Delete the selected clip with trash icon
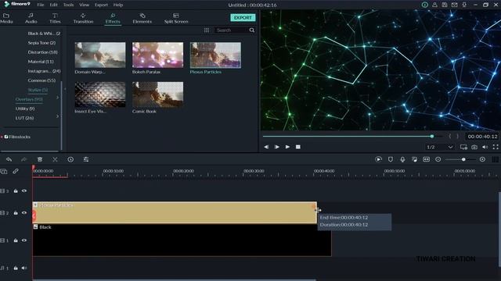Image resolution: width=501 pixels, height=281 pixels. tap(40, 159)
